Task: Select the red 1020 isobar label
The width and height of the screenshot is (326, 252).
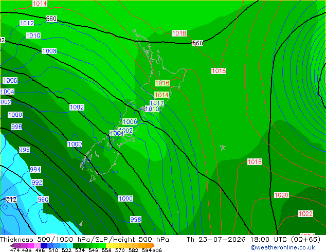Action: [x=281, y=195]
